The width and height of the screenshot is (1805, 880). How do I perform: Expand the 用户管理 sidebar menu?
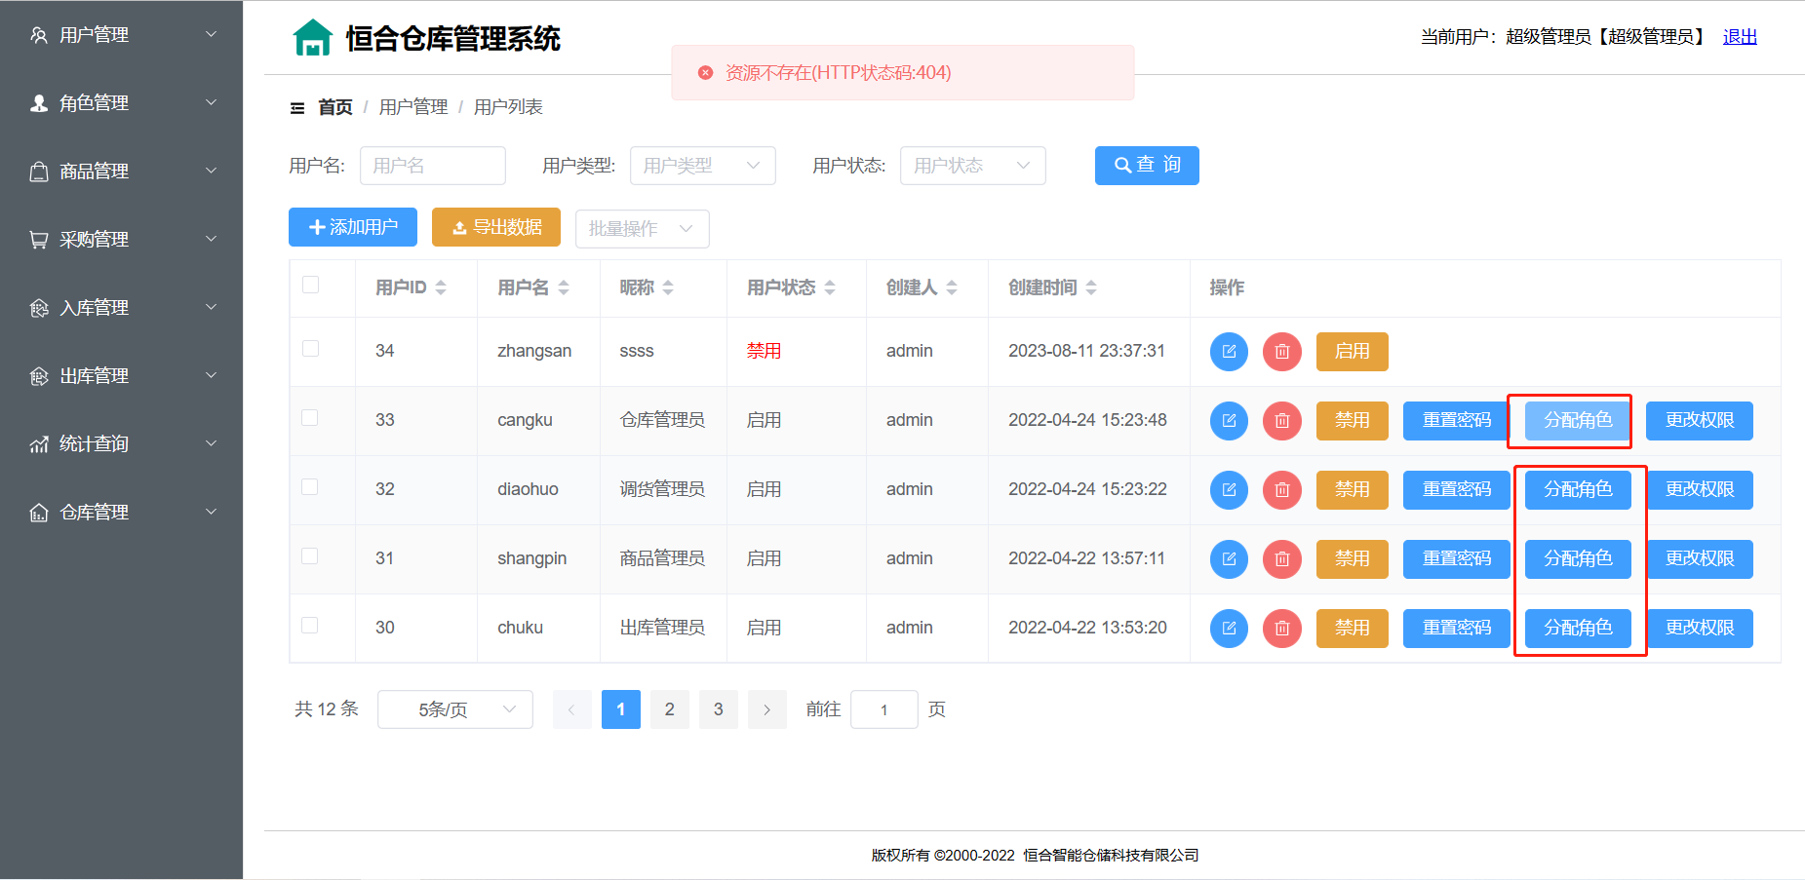(121, 35)
